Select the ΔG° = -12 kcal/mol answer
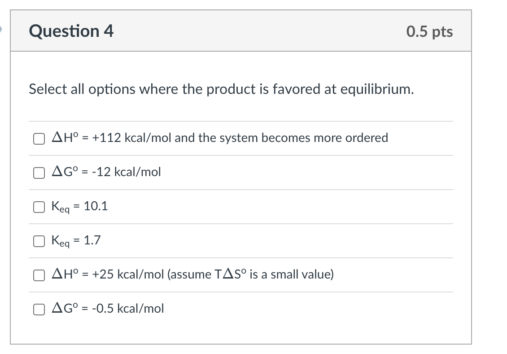Screen dimensions: 507x354 click(39, 173)
